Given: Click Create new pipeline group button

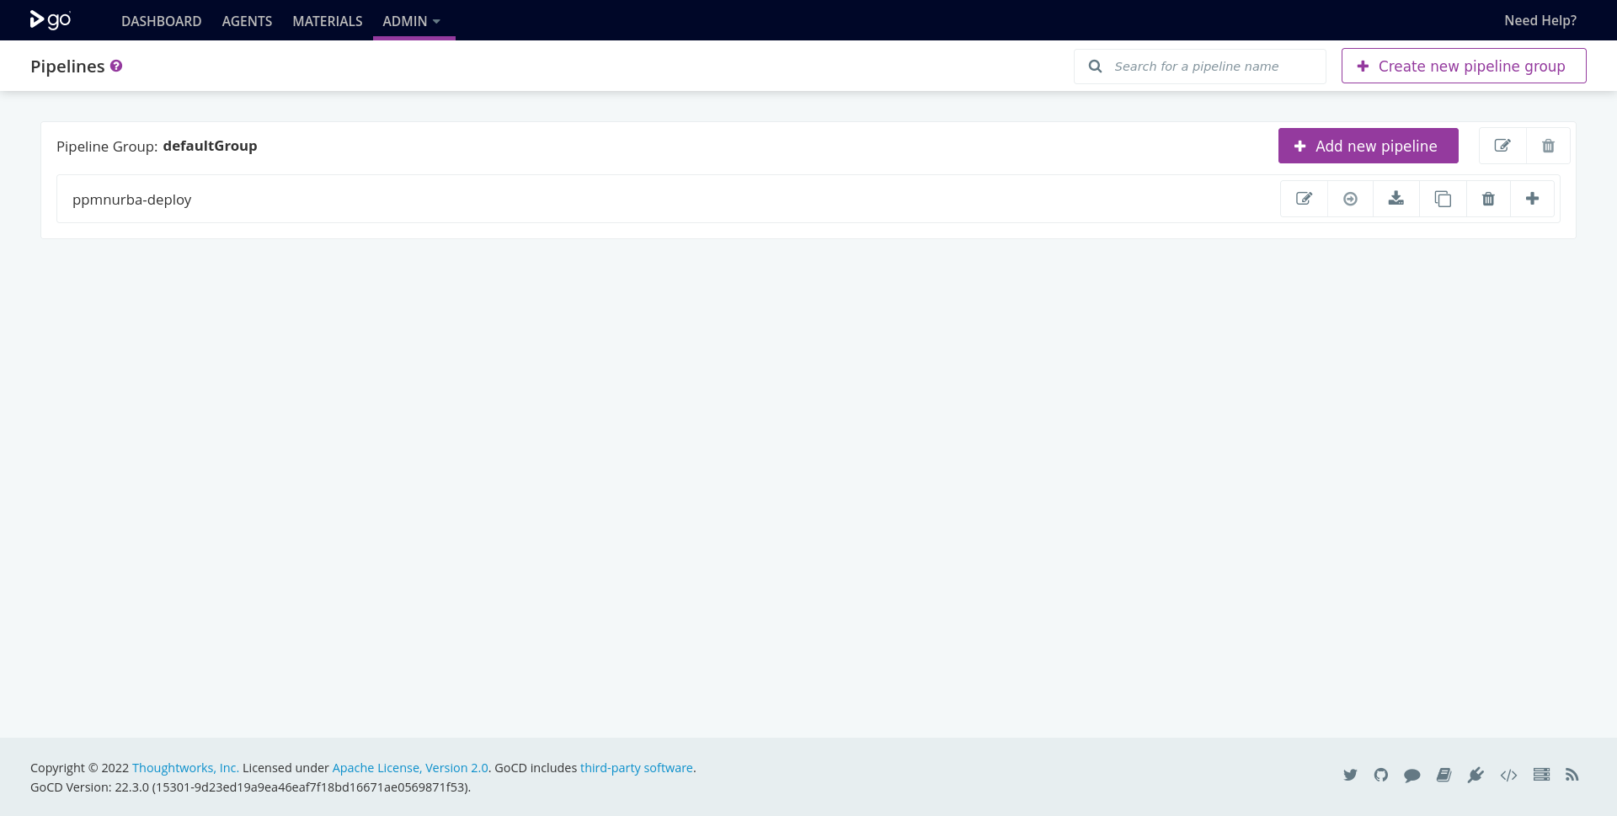Looking at the screenshot, I should pyautogui.click(x=1464, y=66).
